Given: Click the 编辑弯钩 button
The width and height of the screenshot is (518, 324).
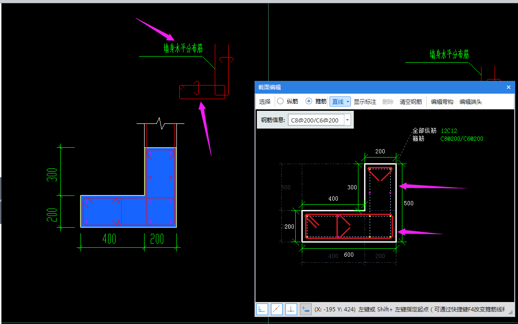Looking at the screenshot, I should click(x=442, y=101).
